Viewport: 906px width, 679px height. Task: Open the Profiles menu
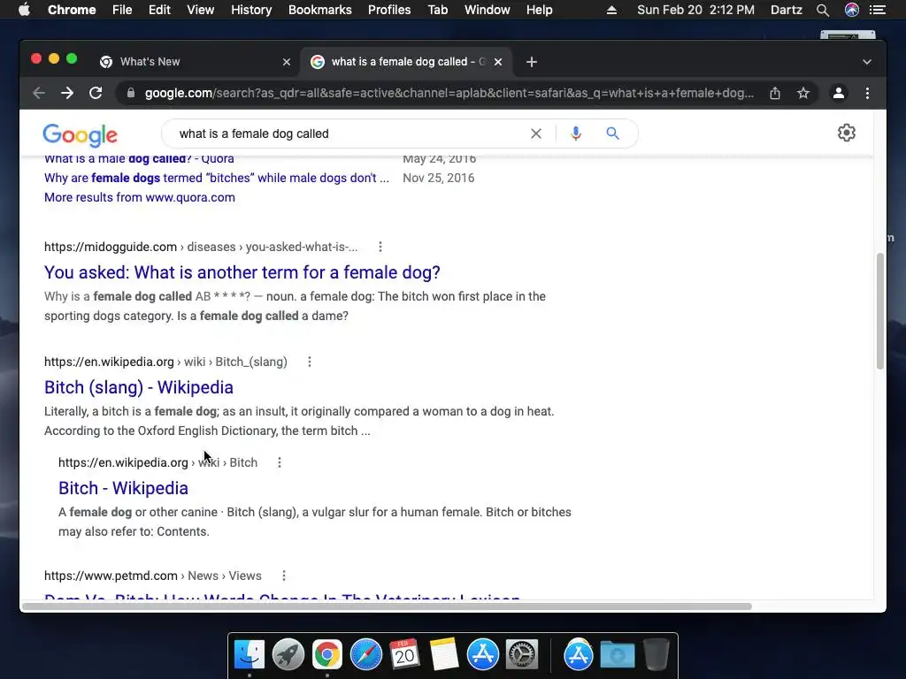pyautogui.click(x=389, y=10)
